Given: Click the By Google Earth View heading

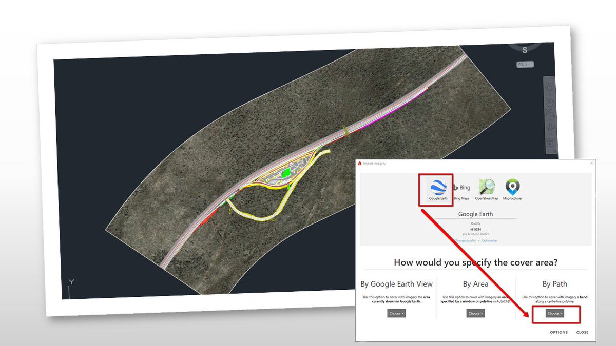Looking at the screenshot, I should click(x=396, y=284).
